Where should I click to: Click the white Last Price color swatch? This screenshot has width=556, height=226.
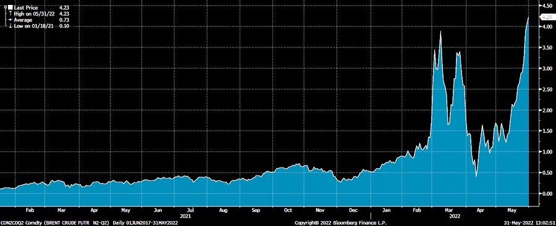coord(11,7)
